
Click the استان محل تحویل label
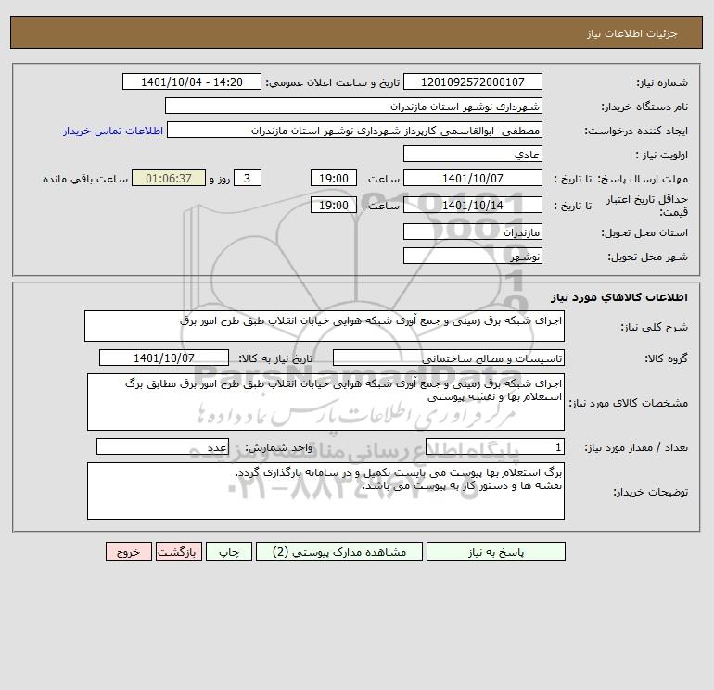(x=644, y=232)
